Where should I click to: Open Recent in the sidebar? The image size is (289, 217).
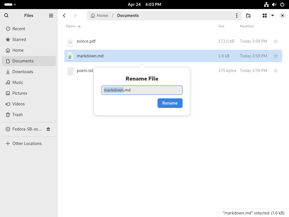coord(29,29)
